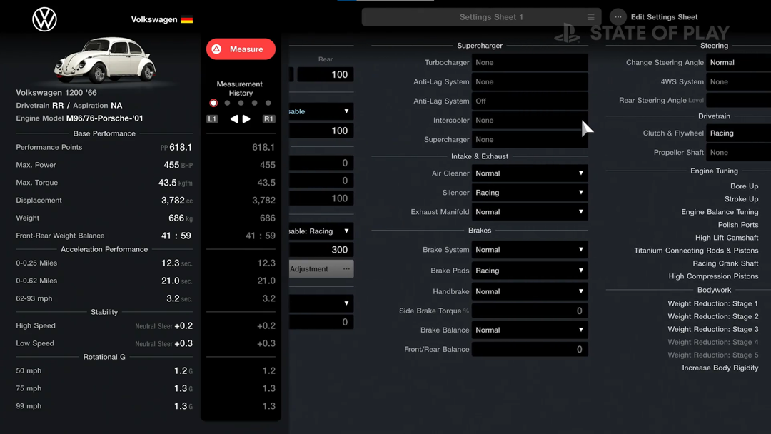The image size is (771, 434).
Task: Select Titanium Connecting Rods & Pistons
Action: coord(696,251)
